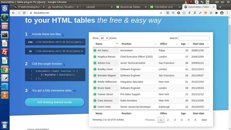Click the X extension icon in toolbar
This screenshot has height=130, width=231.
(x=195, y=13)
